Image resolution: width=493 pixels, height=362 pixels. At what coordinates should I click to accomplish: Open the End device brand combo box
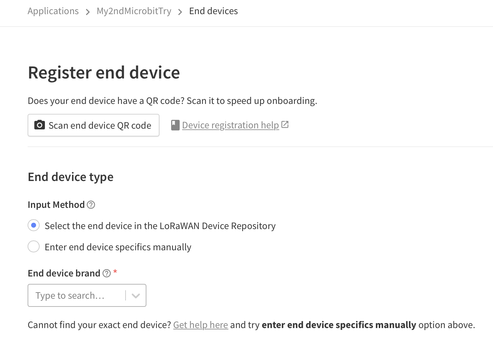click(87, 296)
